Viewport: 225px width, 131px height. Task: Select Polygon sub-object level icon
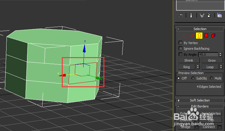pos(206,35)
